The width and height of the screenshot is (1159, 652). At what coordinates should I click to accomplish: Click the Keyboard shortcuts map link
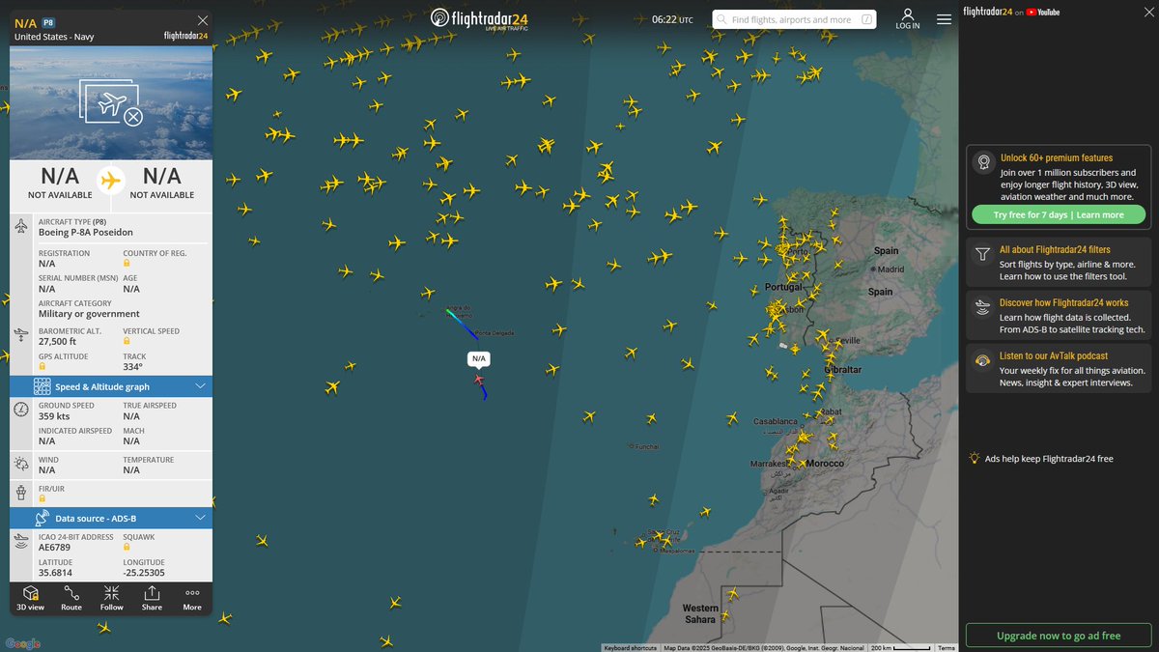pyautogui.click(x=631, y=647)
